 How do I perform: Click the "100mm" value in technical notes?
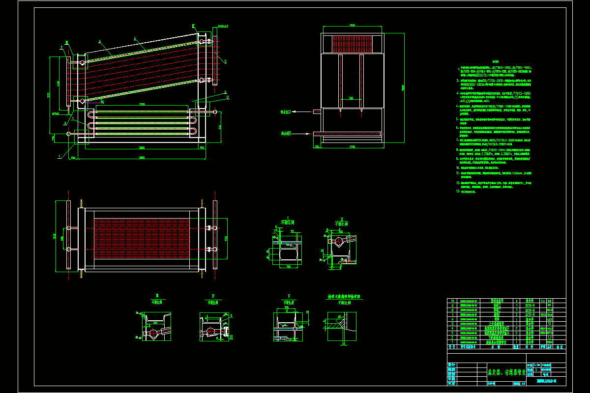[517, 173]
